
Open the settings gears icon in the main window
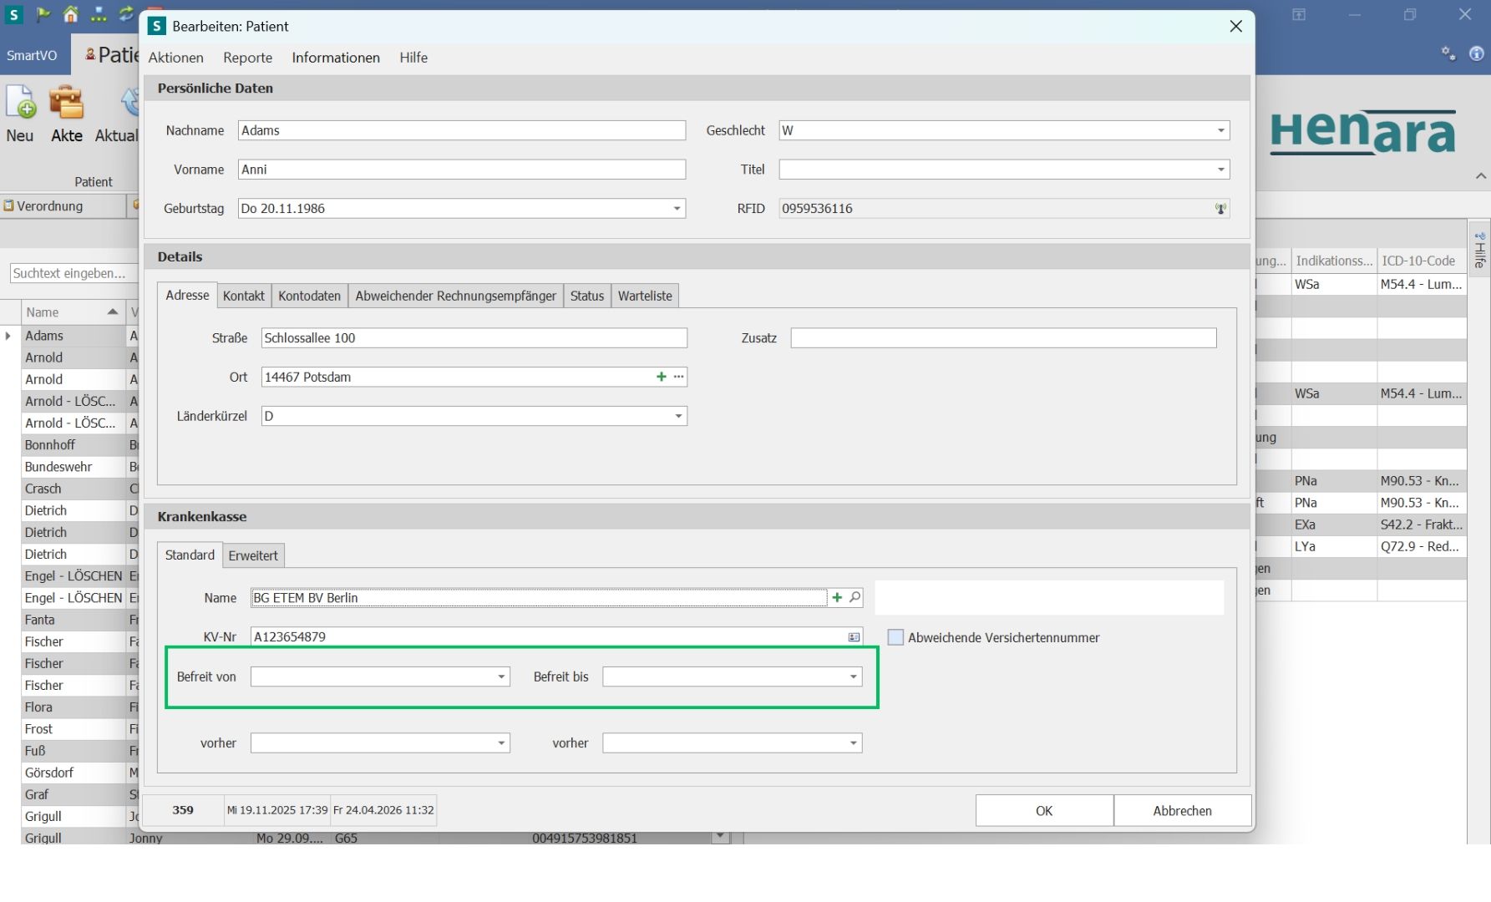click(x=1448, y=53)
